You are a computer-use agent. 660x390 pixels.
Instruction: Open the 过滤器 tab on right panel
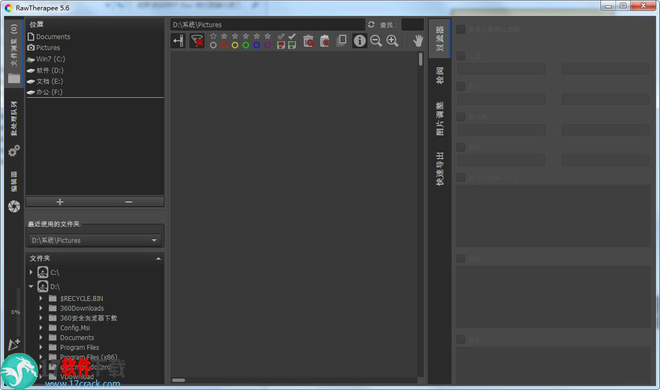pyautogui.click(x=440, y=39)
